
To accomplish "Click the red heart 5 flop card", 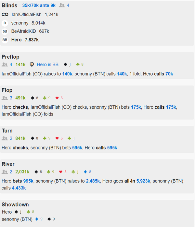I will coord(59,98).
